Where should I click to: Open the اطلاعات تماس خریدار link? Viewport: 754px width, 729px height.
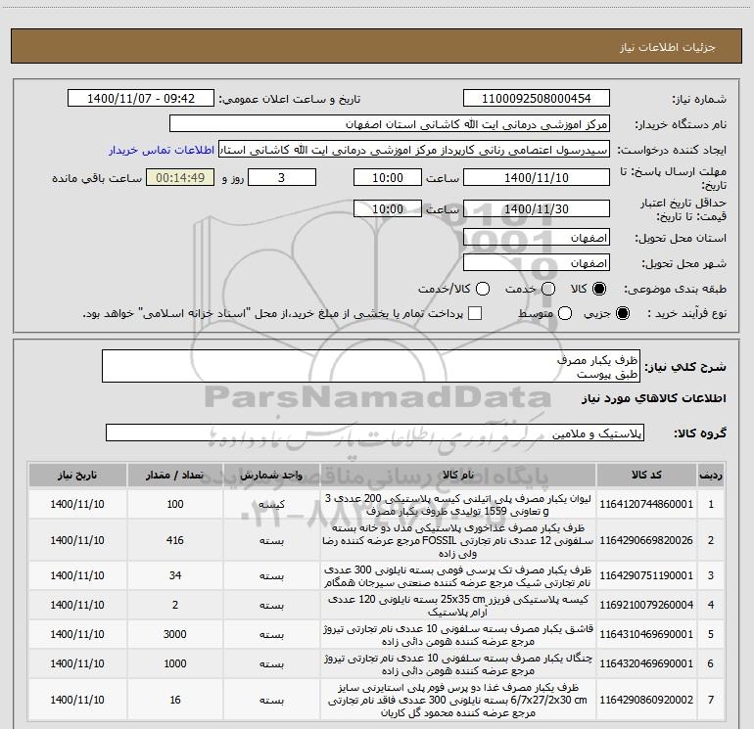click(162, 150)
